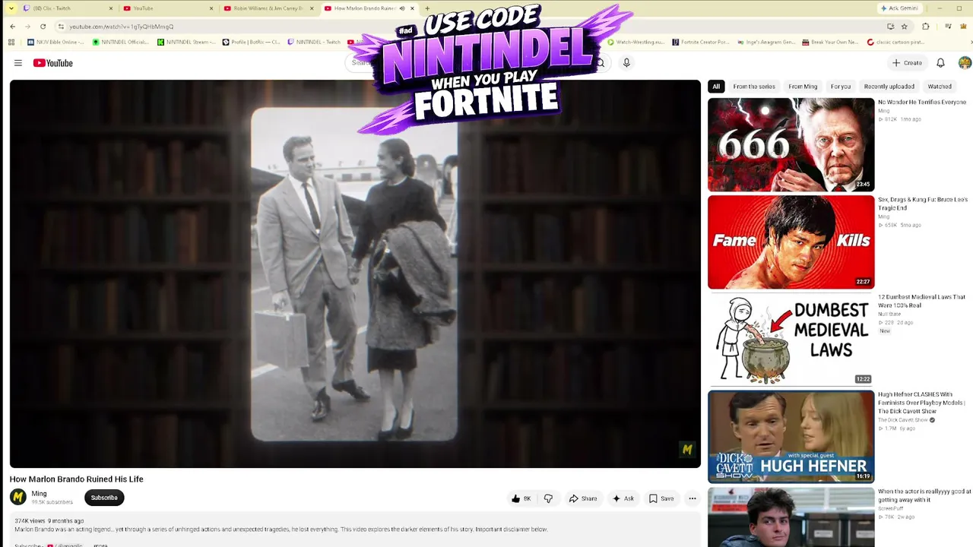Dislike the Marlon Brando video

click(548, 498)
